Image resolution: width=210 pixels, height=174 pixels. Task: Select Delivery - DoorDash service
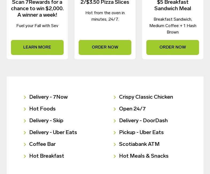[x=143, y=121]
